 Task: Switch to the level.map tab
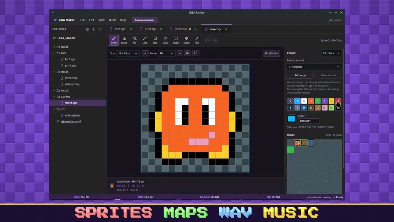tap(181, 29)
